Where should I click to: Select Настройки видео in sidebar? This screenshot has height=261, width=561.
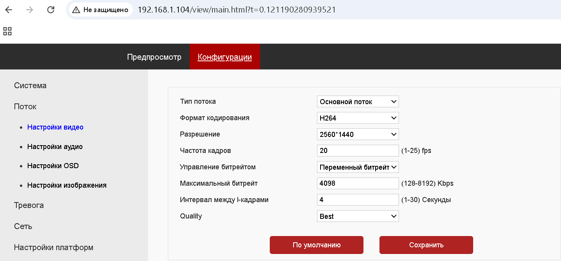point(55,127)
